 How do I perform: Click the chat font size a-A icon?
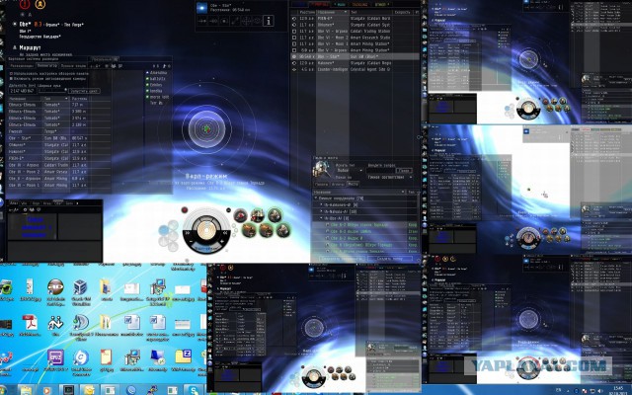(x=14, y=210)
